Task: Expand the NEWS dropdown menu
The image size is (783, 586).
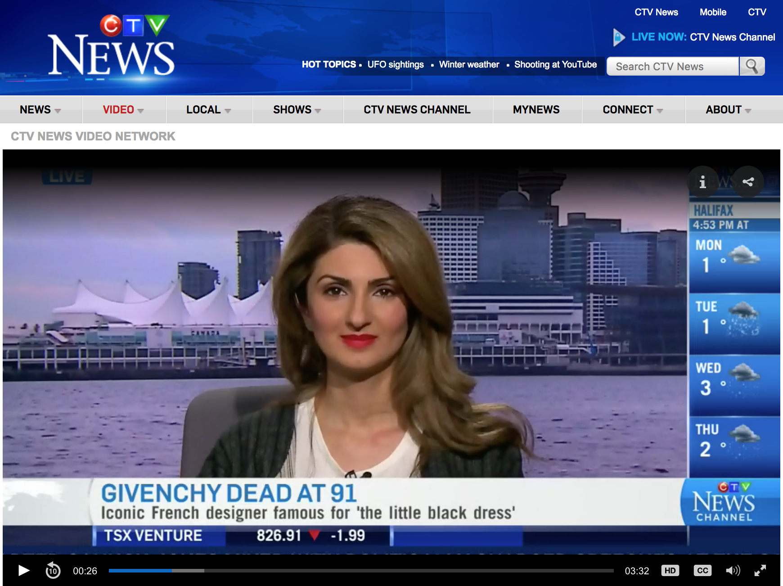Action: click(x=40, y=110)
